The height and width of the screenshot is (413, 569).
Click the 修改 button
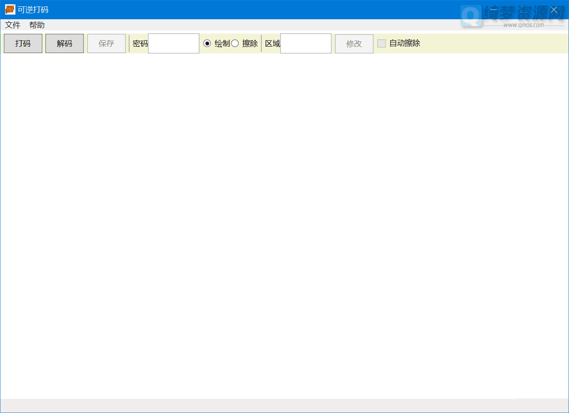click(x=354, y=44)
